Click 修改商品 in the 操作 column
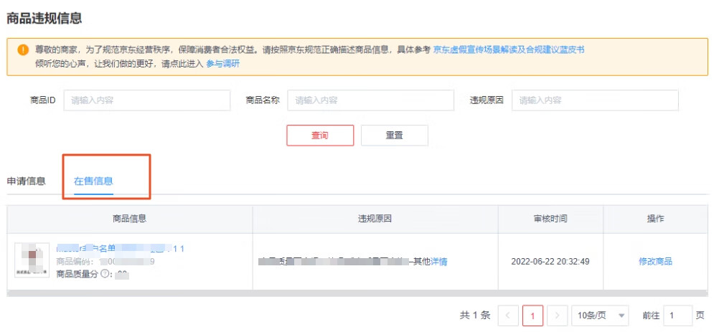719x332 pixels. 655,262
